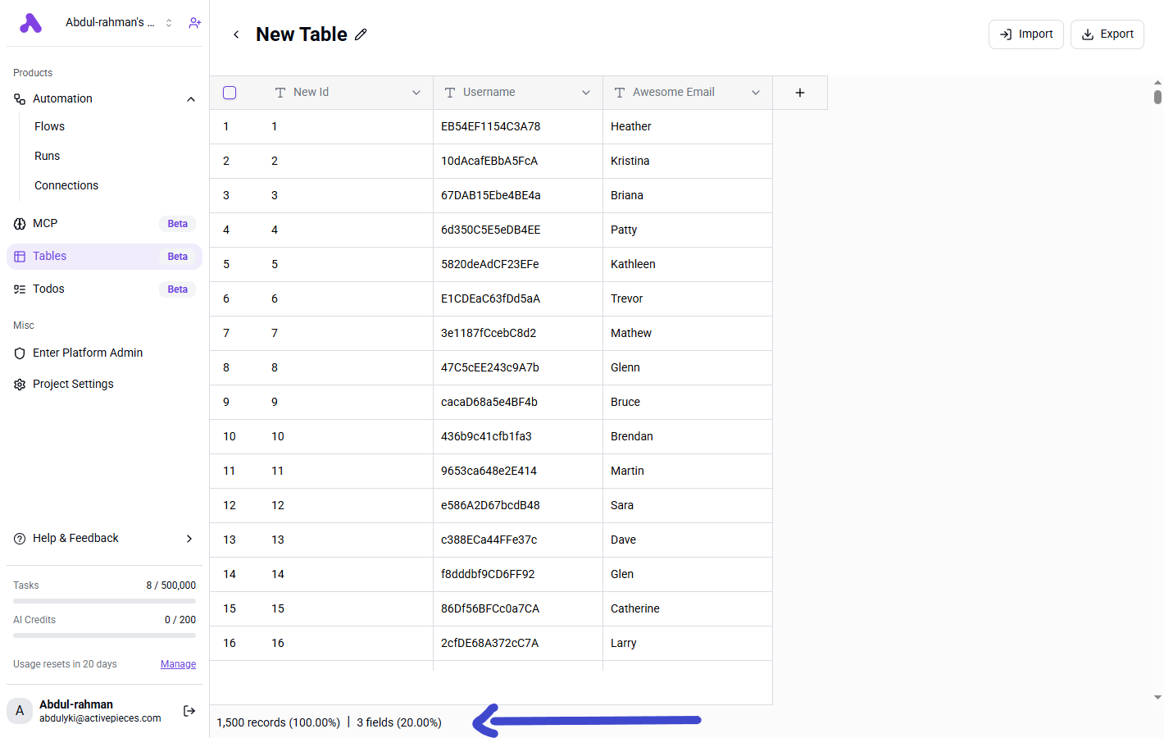The height and width of the screenshot is (738, 1164).
Task: Click the back arrow beside New Table
Action: point(236,34)
